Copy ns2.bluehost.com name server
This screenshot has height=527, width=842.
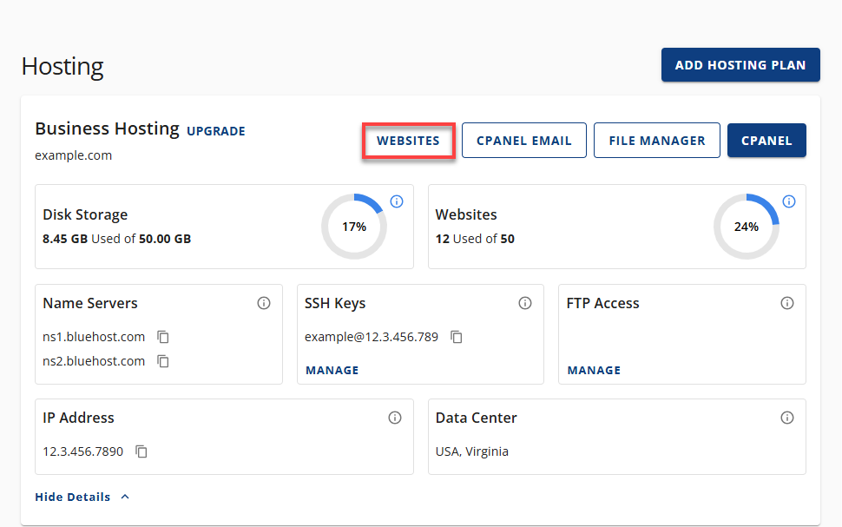tap(163, 361)
